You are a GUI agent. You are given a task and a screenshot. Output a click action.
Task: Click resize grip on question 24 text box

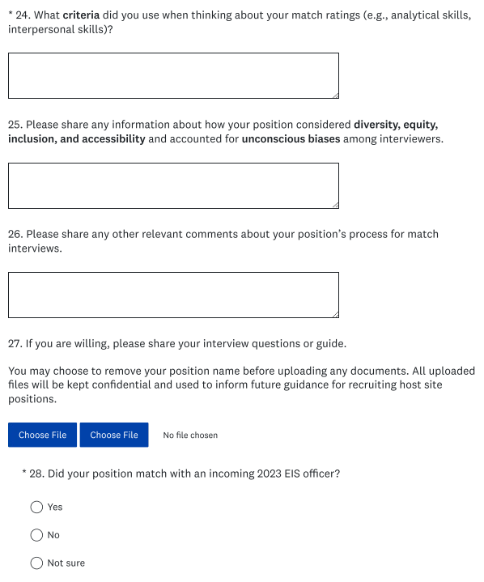(x=336, y=96)
